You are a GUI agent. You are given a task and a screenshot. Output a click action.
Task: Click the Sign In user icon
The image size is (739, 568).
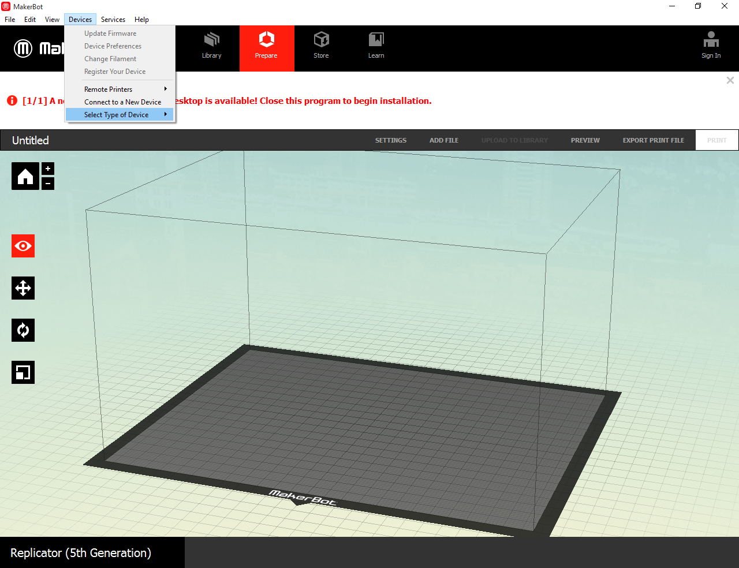[x=711, y=46]
